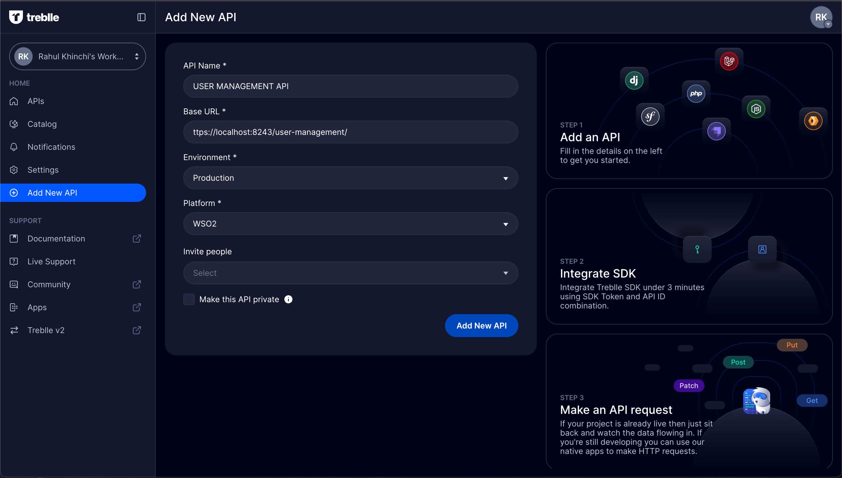Click the APIs home icon

(14, 101)
